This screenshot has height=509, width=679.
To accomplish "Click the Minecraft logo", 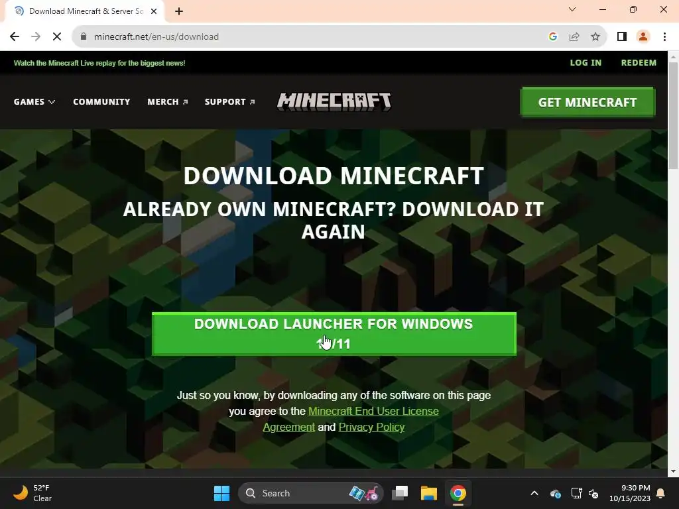I will tap(334, 101).
